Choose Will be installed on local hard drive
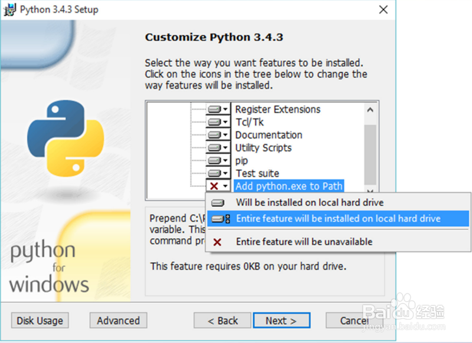The height and width of the screenshot is (343, 472). click(x=310, y=203)
